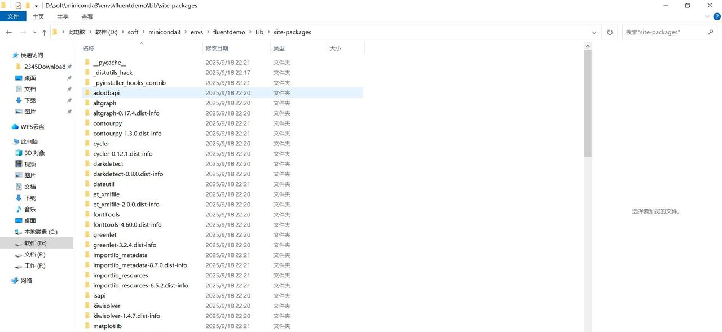Click the Up one level arrow

click(x=44, y=32)
